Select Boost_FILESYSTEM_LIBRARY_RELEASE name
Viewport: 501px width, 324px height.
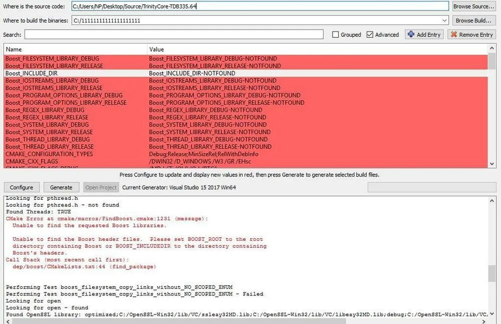(54, 66)
